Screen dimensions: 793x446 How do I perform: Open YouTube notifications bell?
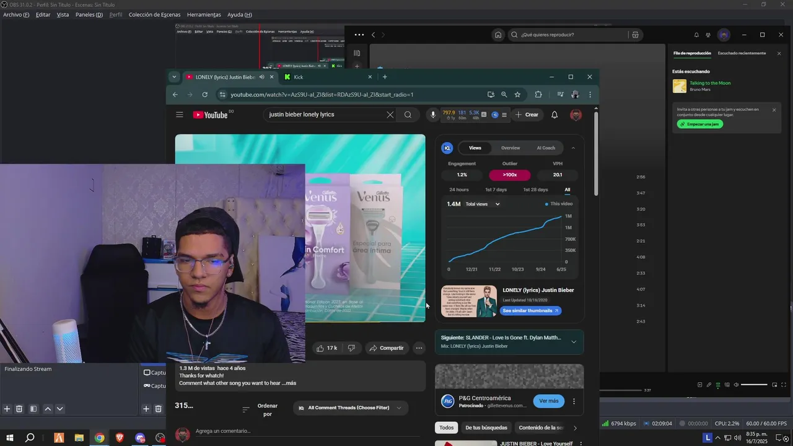click(554, 115)
